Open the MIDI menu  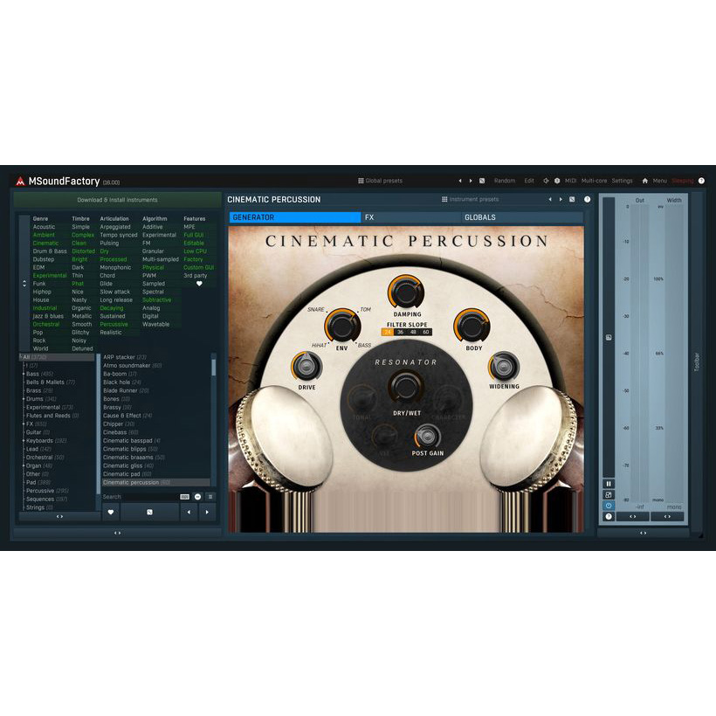(x=570, y=181)
